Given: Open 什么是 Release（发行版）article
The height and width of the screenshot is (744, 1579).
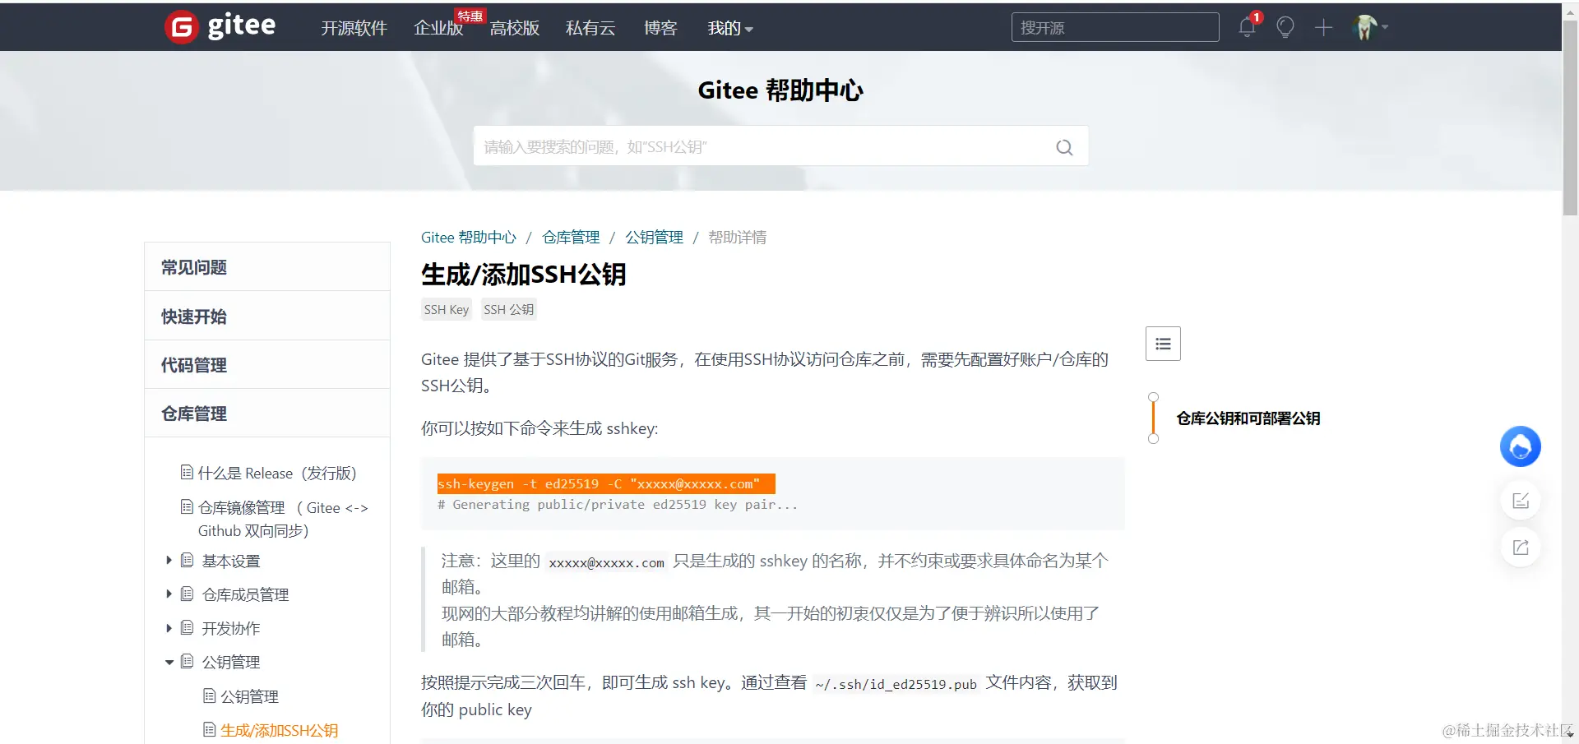Looking at the screenshot, I should (x=277, y=473).
